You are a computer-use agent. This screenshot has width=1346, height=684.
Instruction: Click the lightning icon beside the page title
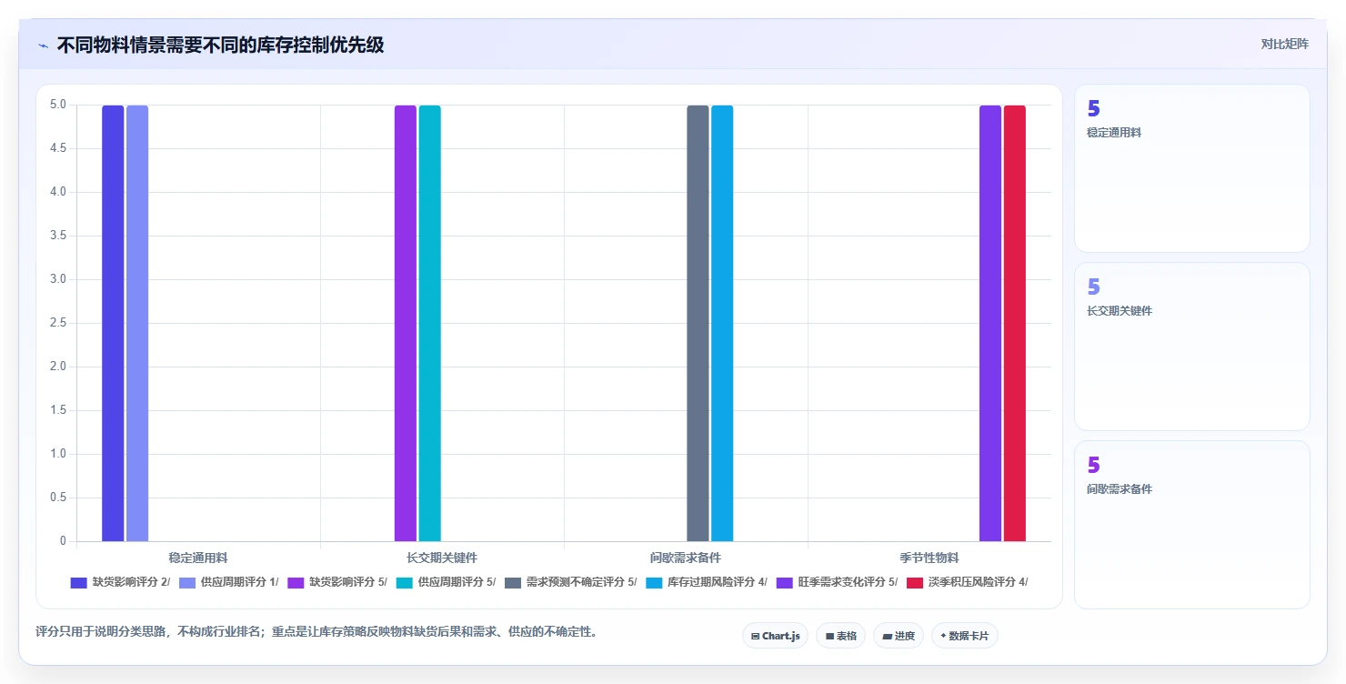pyautogui.click(x=43, y=45)
